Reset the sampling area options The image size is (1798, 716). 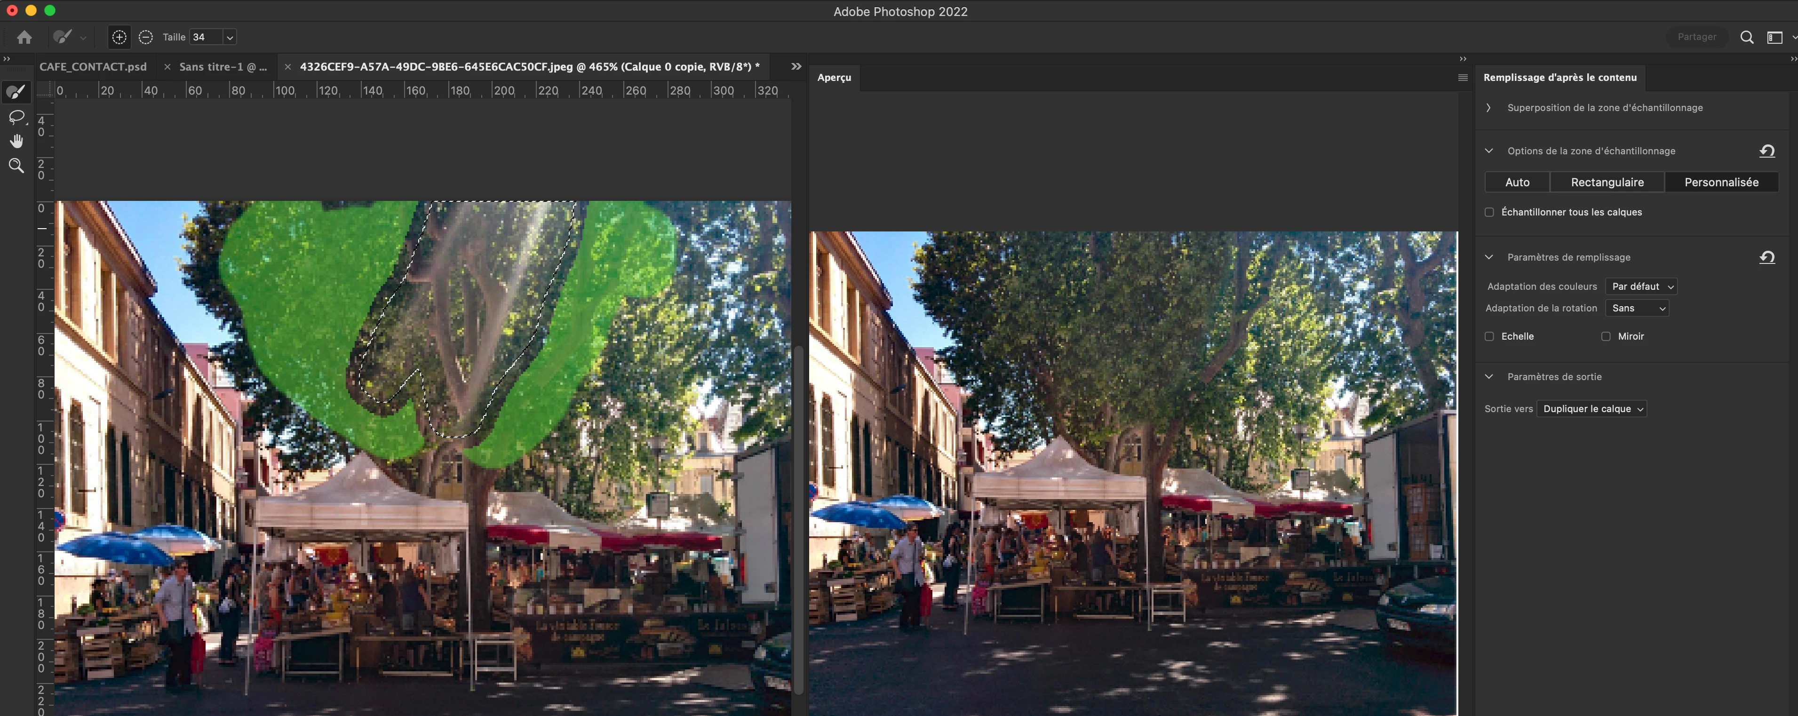1766,151
